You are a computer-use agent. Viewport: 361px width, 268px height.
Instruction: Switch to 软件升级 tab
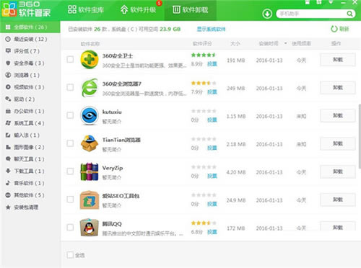pos(138,10)
